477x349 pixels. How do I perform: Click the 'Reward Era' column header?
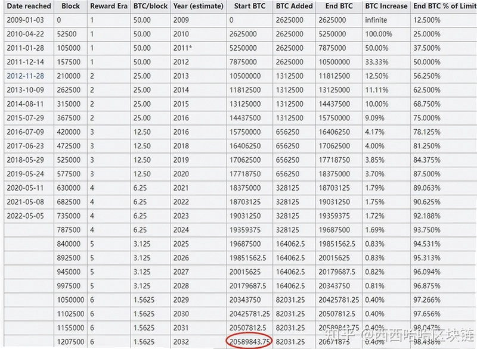109,6
